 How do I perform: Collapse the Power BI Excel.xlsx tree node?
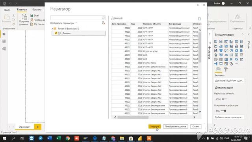[52, 29]
